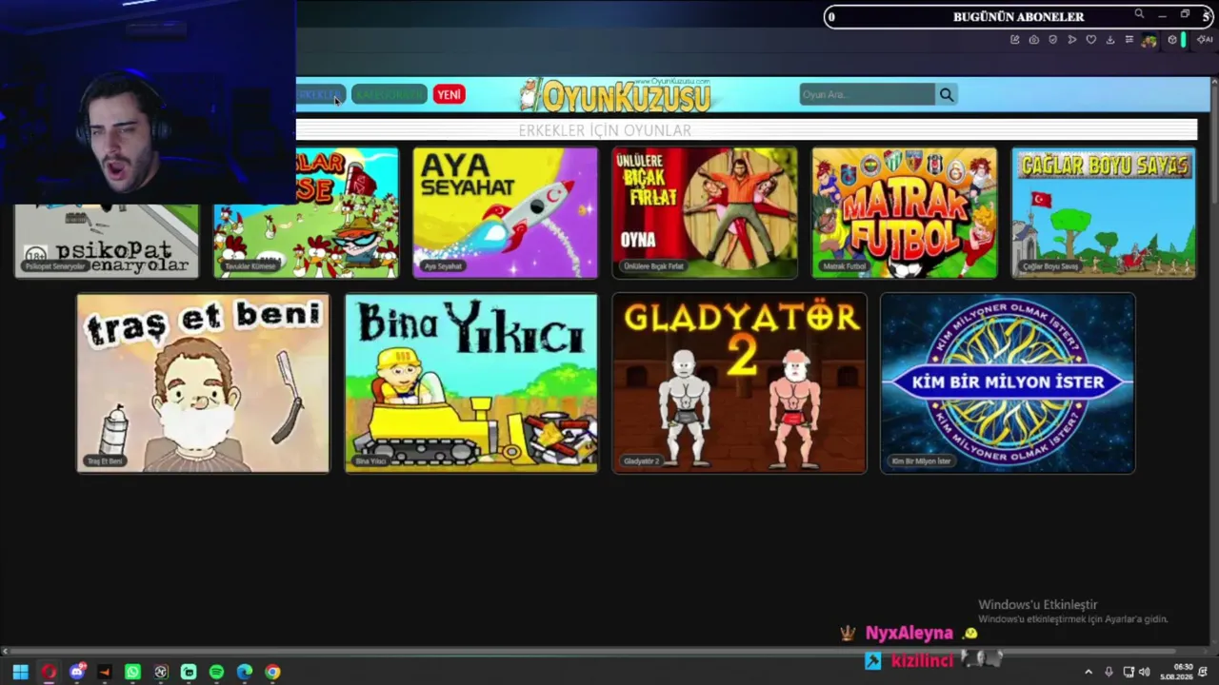
Task: Open the Ünlülere Bıçak Fırlat game
Action: point(705,212)
